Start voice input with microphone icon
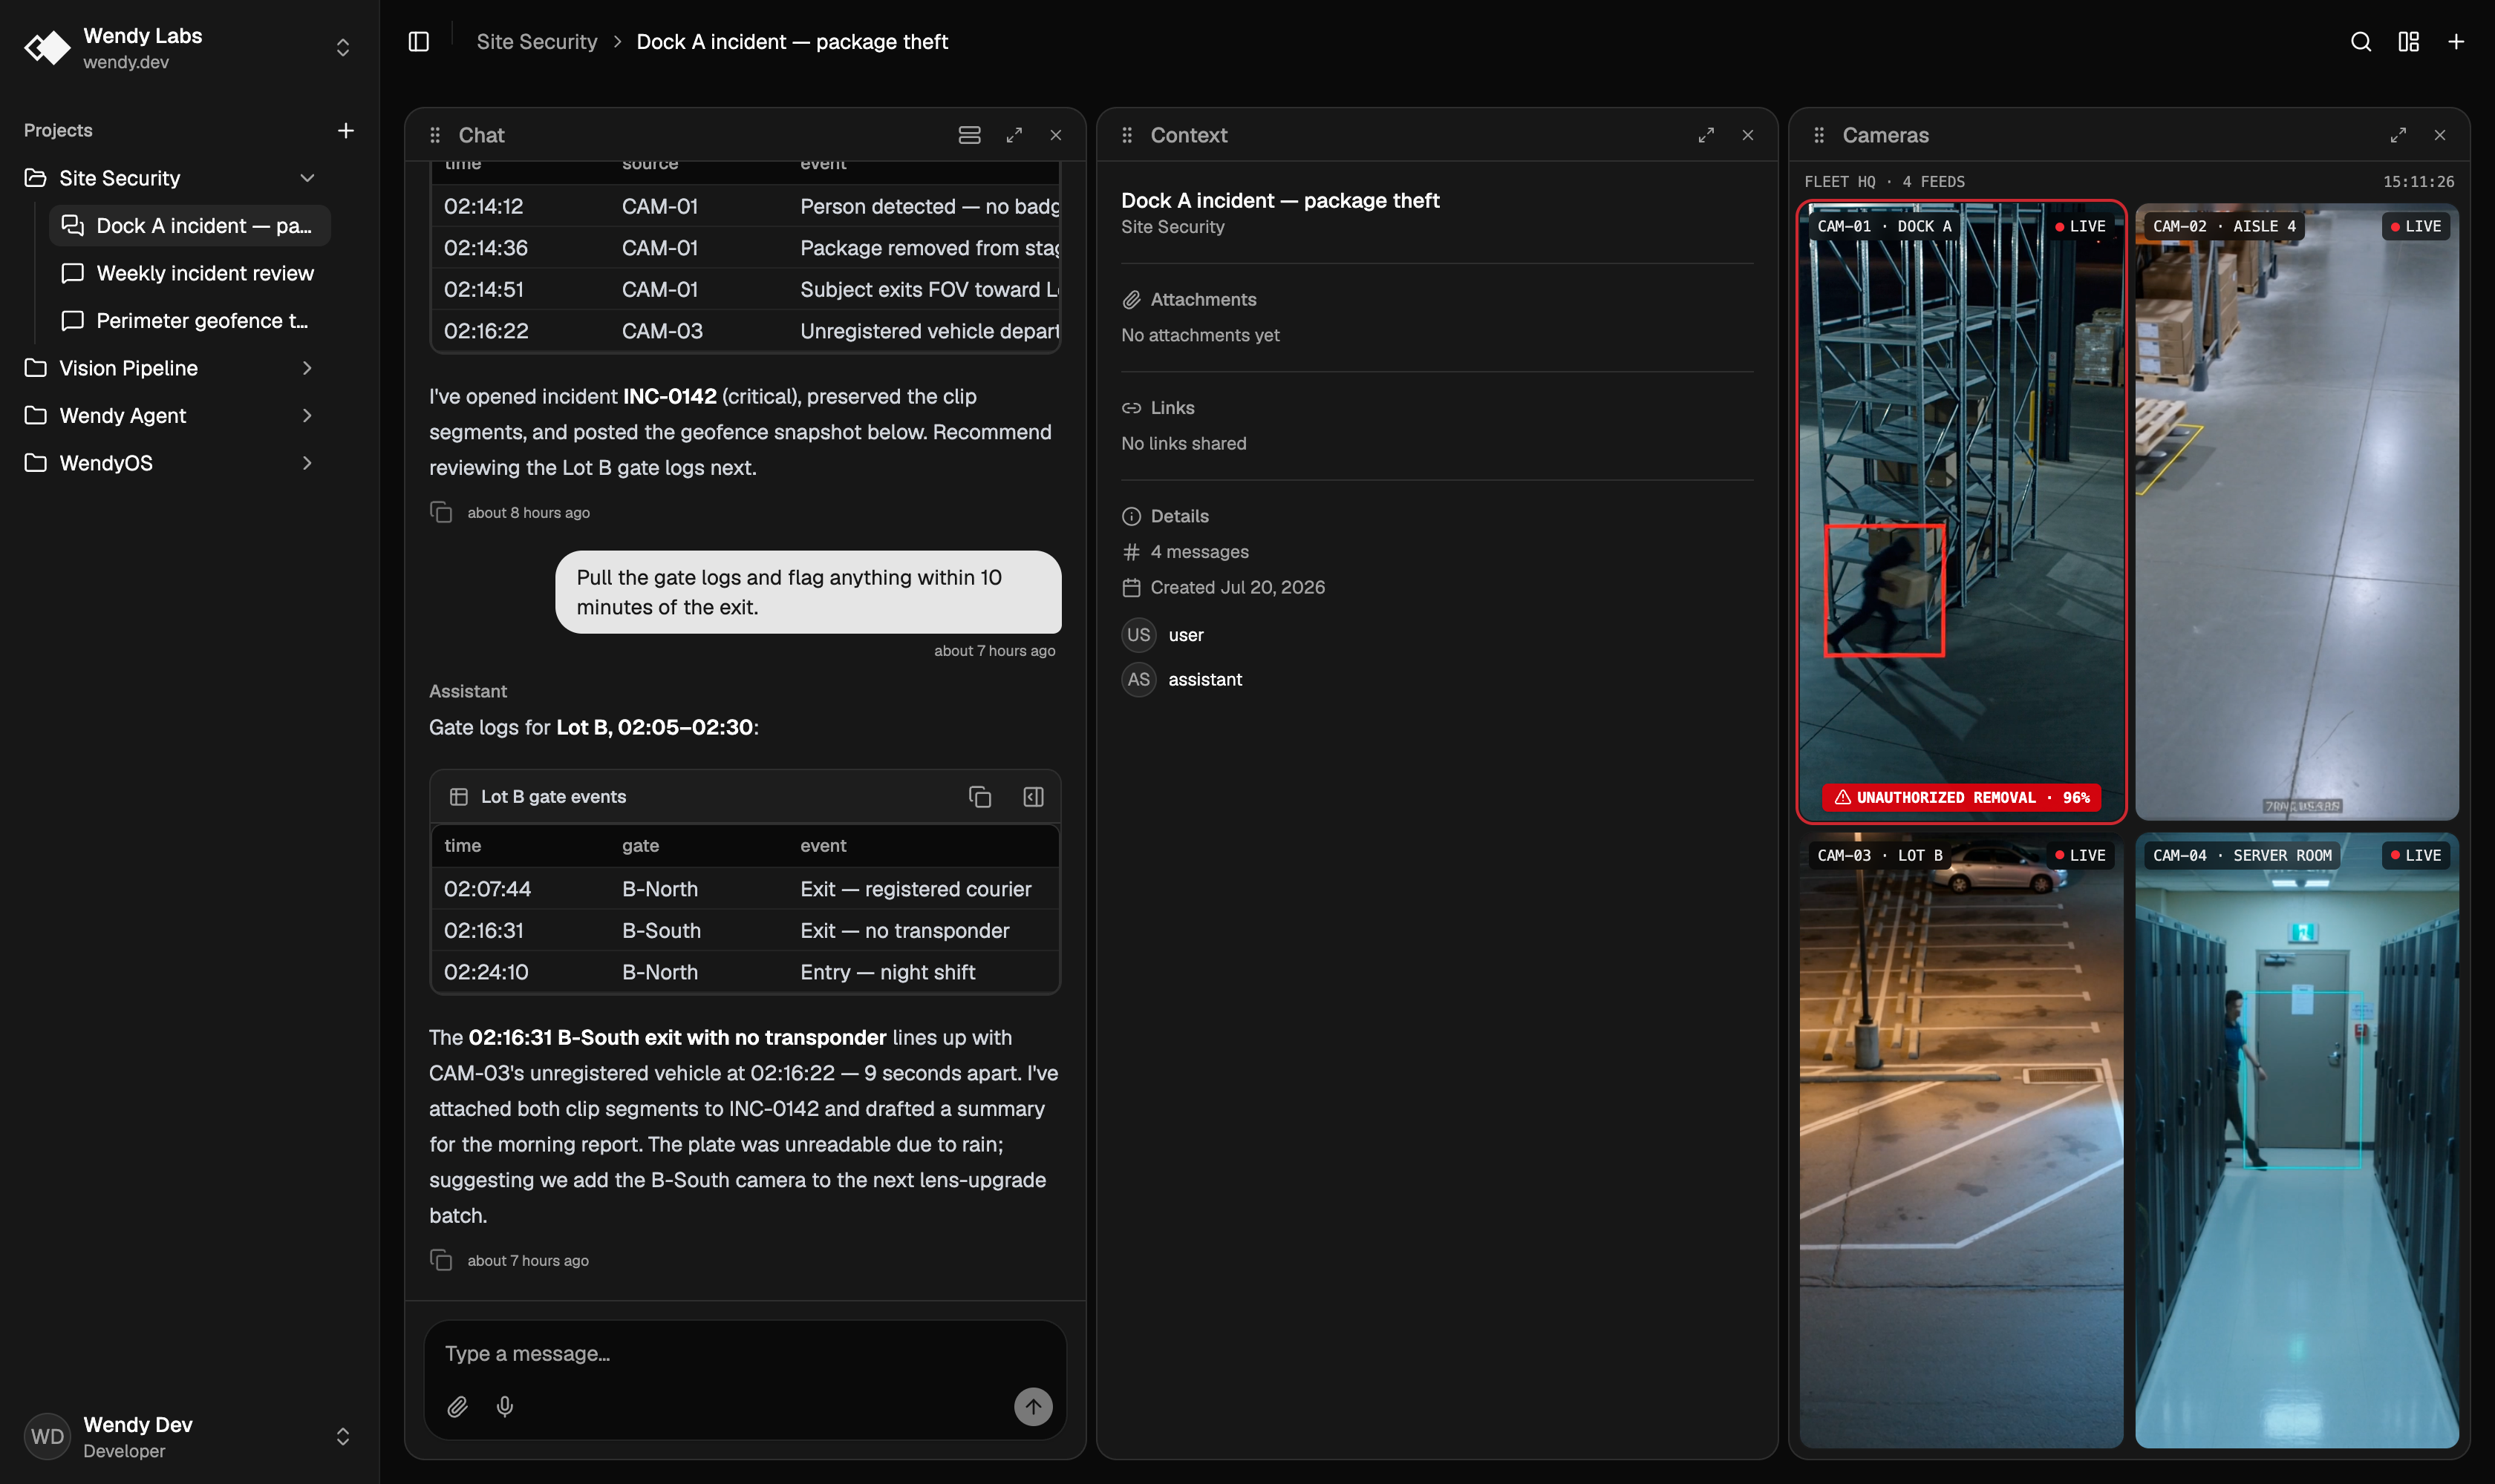The image size is (2495, 1484). [506, 1407]
